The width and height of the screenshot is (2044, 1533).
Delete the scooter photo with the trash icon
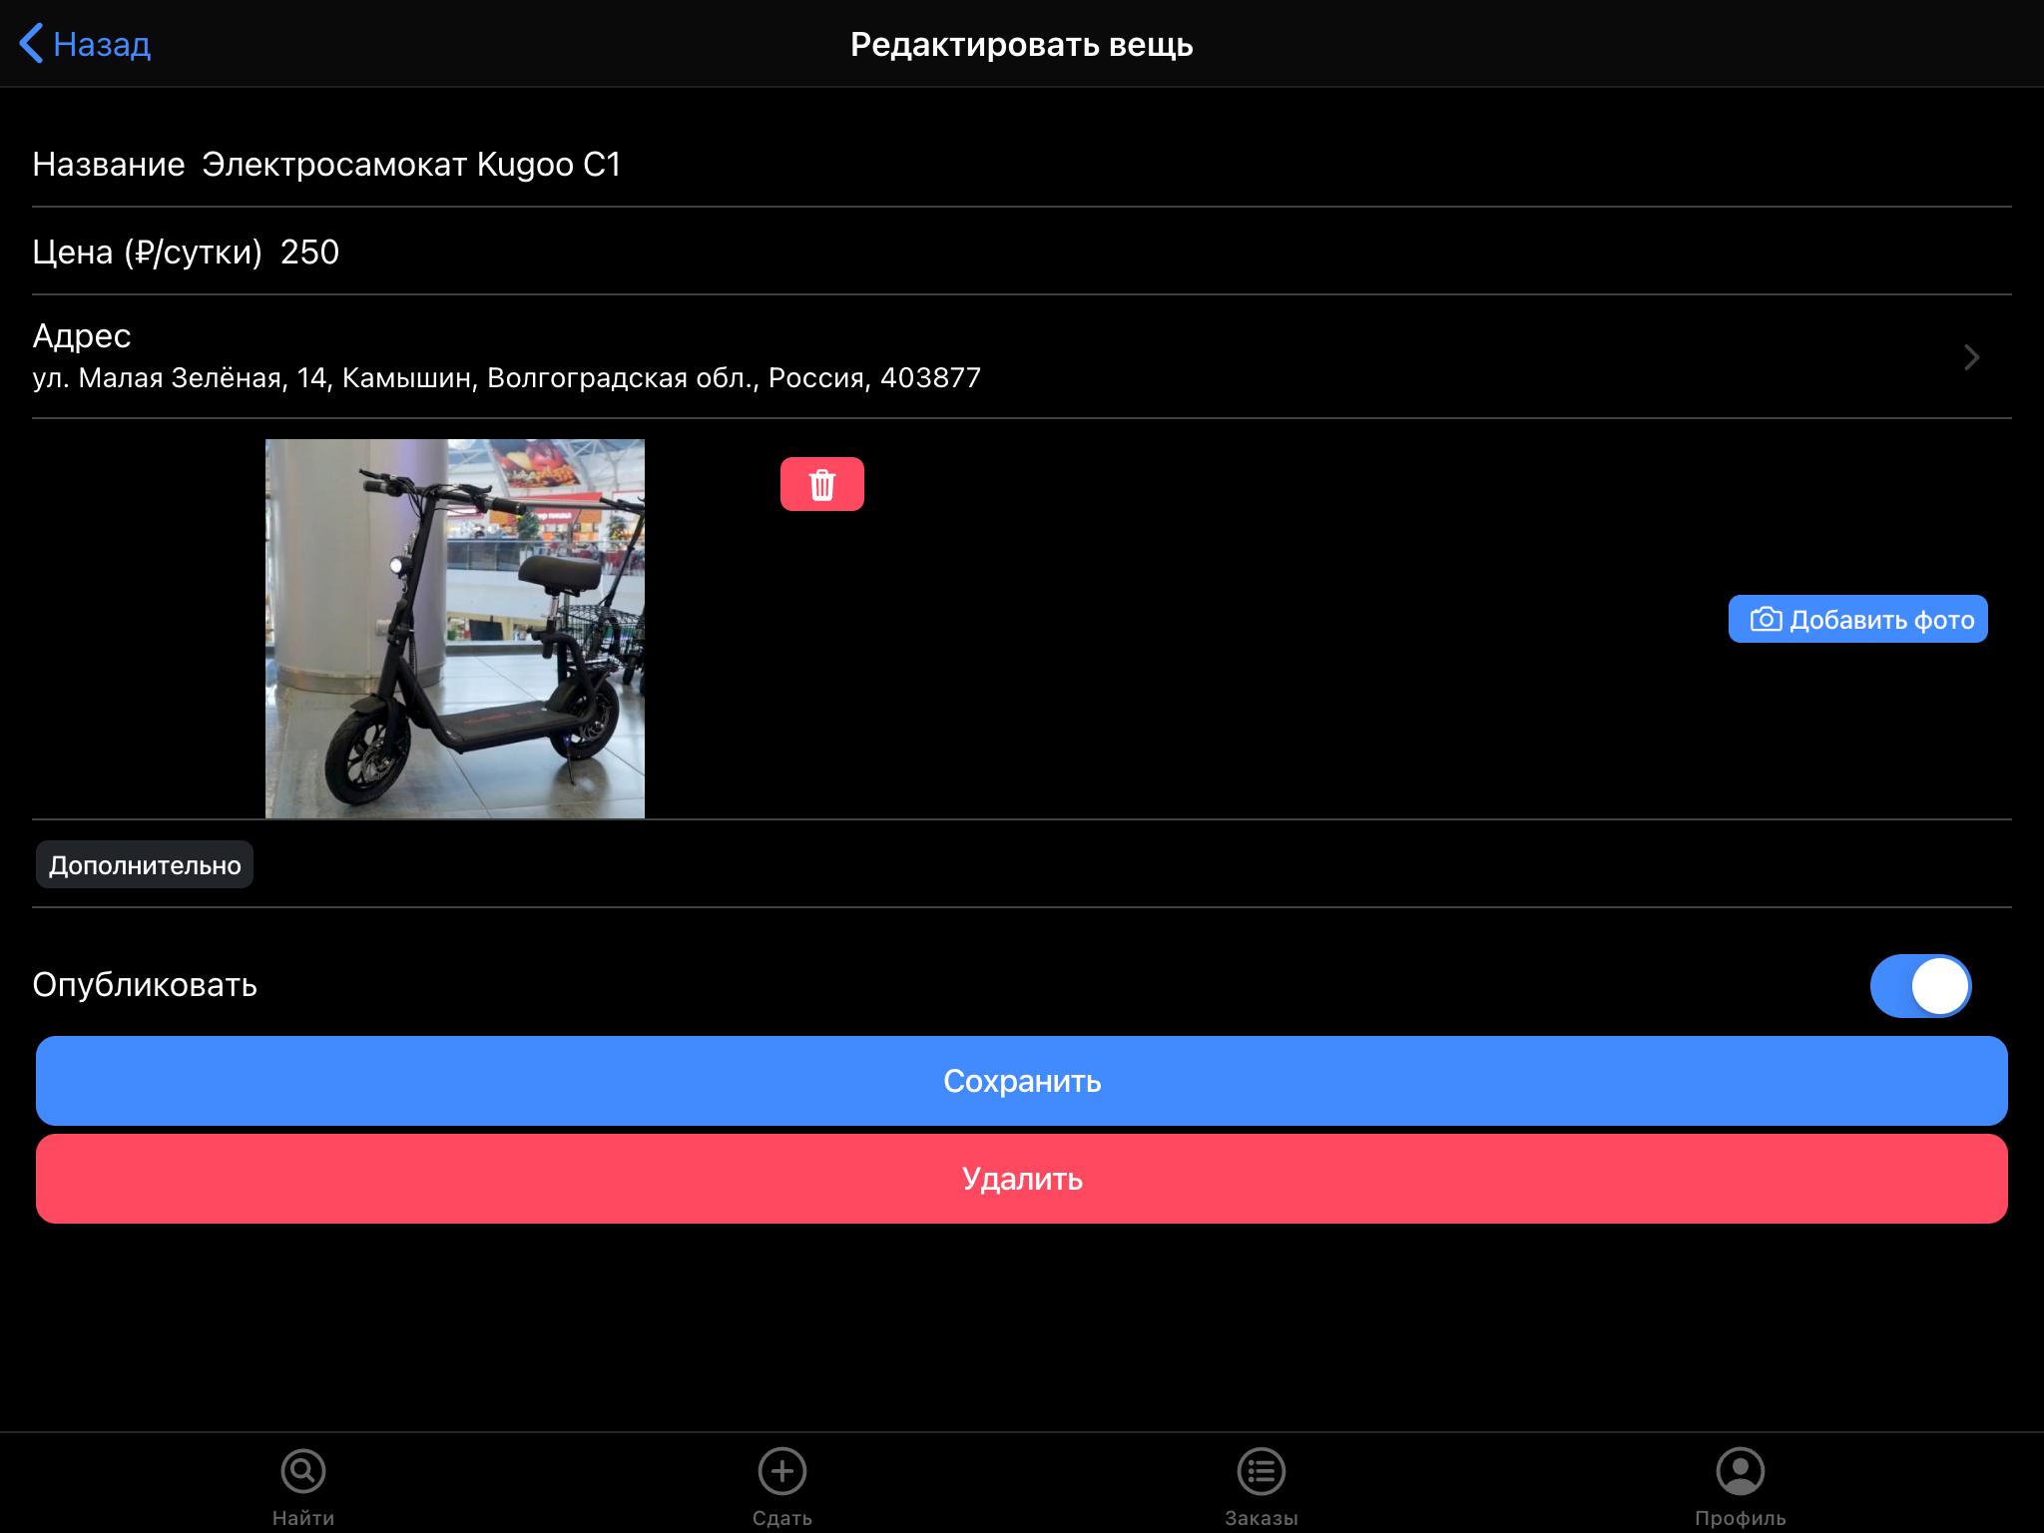tap(822, 484)
